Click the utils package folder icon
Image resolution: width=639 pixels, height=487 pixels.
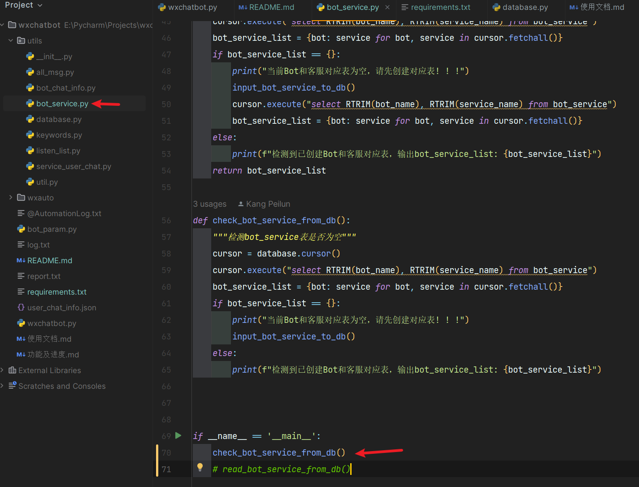coord(21,40)
